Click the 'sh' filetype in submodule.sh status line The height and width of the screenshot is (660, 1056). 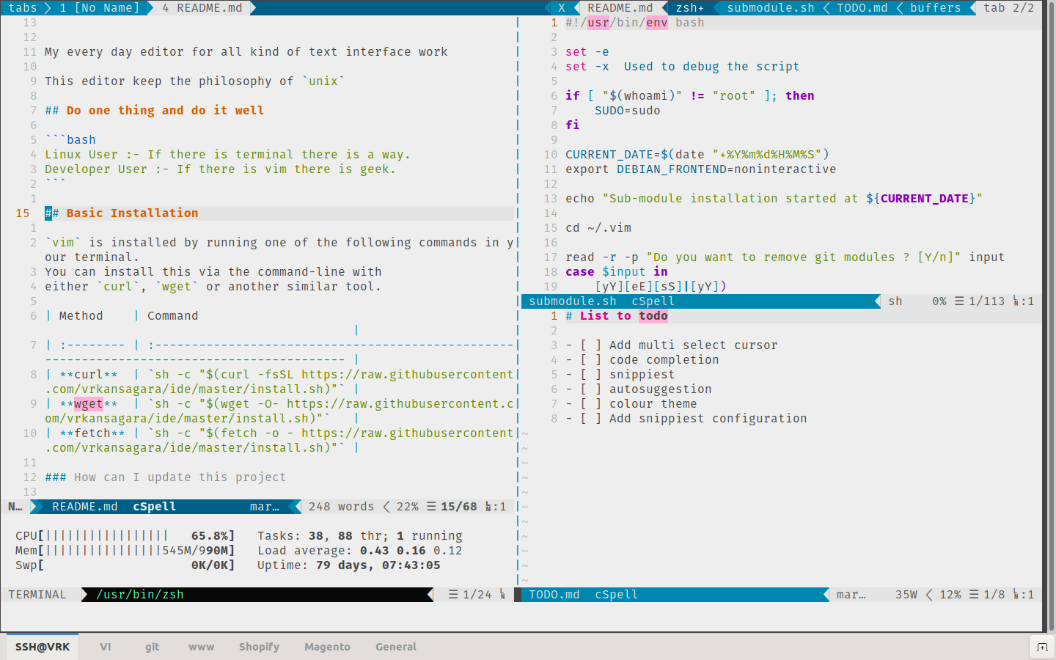tap(895, 301)
